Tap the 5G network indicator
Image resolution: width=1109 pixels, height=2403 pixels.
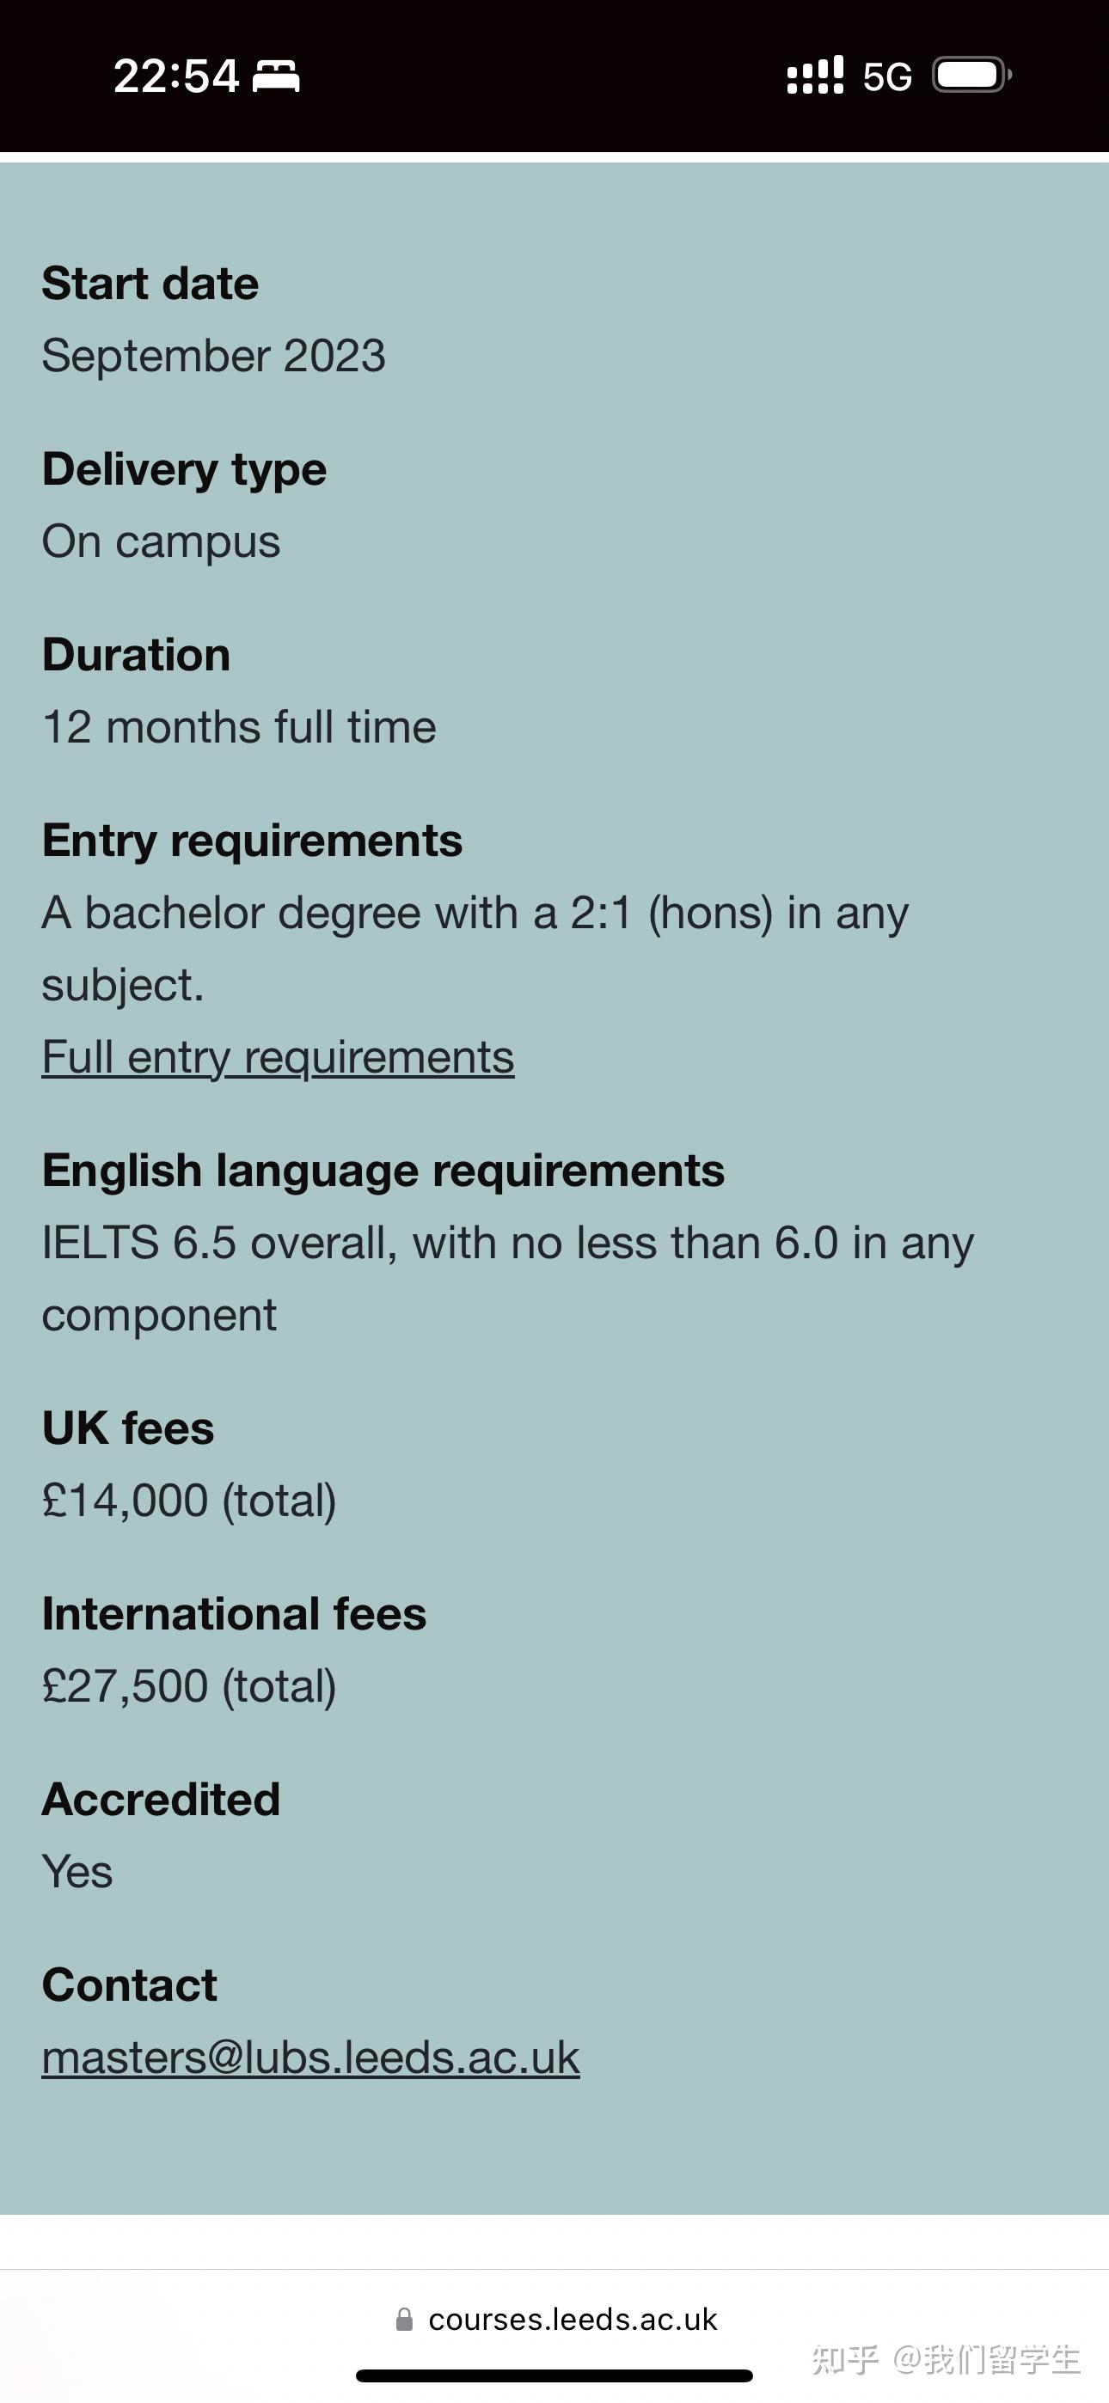(x=887, y=76)
